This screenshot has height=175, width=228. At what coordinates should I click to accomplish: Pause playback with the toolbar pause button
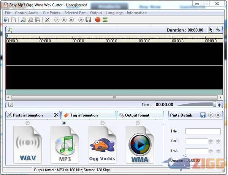[64, 20]
